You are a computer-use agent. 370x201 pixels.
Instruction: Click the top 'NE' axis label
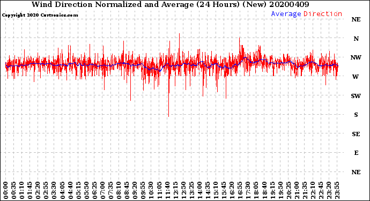click(356, 19)
